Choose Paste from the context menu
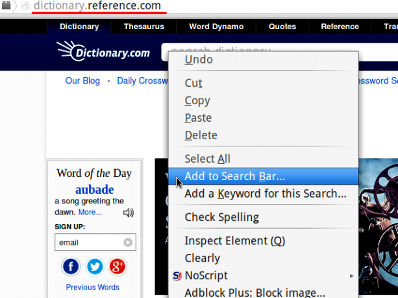This screenshot has height=298, width=398. pos(264,118)
